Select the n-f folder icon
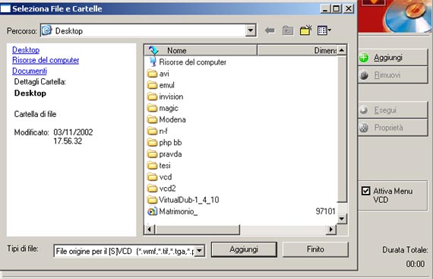The image size is (433, 279). pos(152,131)
